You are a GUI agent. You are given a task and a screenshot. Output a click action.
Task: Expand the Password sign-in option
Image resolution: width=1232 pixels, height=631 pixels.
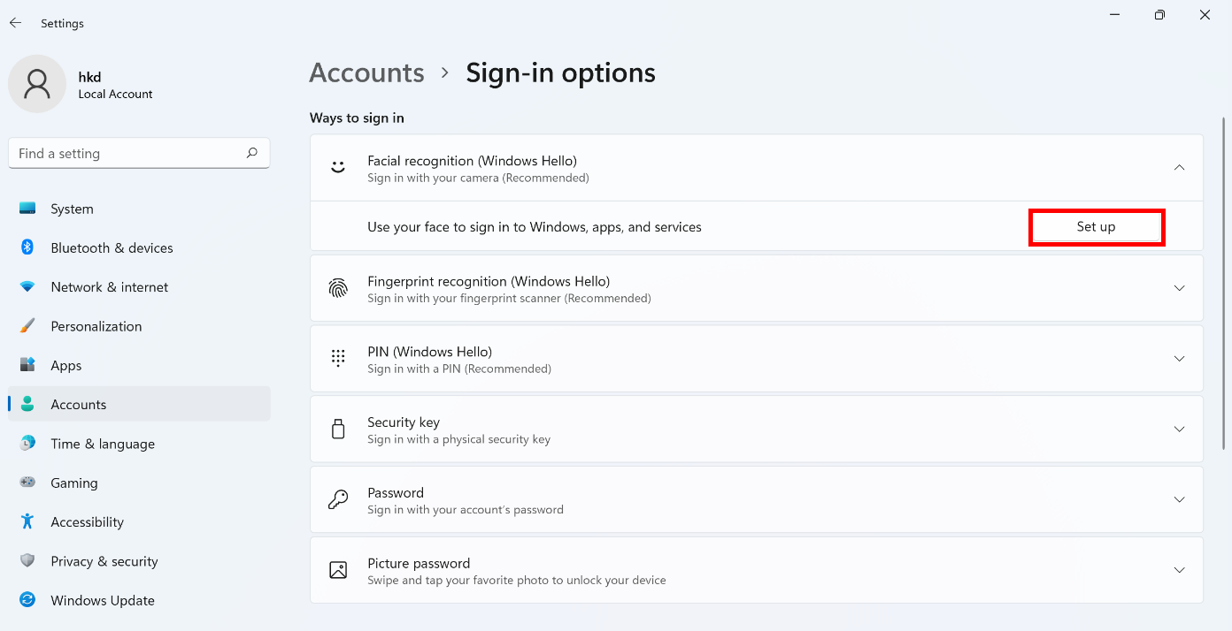point(1179,499)
